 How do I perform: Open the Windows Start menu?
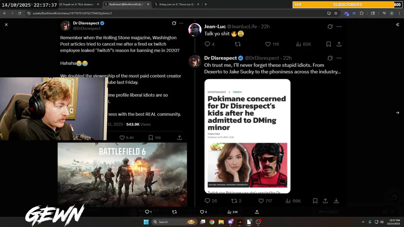[x=146, y=222]
